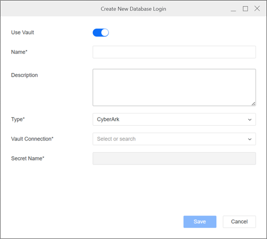
Task: Click the Vault Connection* label
Action: [x=32, y=139]
